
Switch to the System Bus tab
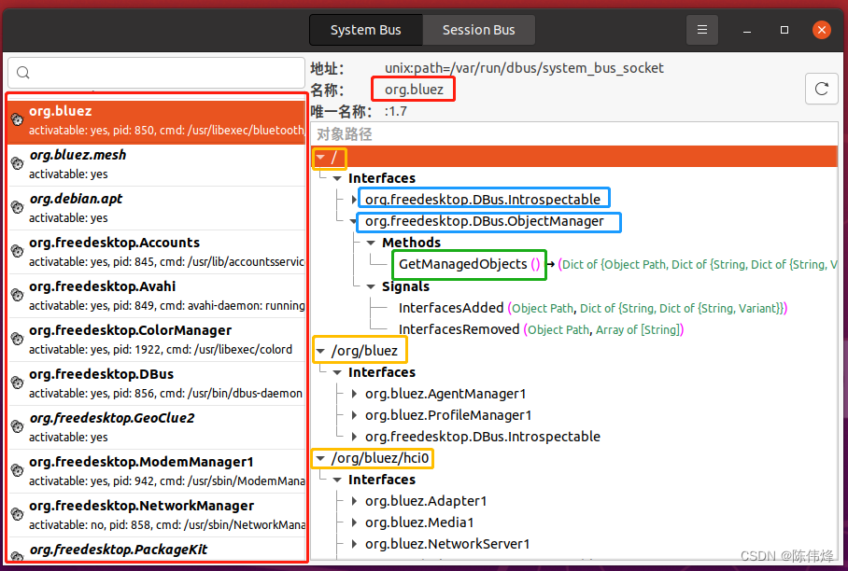(365, 30)
